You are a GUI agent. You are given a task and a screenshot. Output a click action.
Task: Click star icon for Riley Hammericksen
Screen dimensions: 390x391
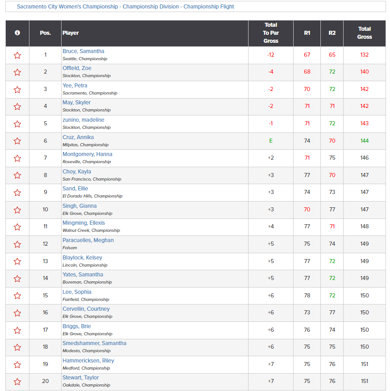click(17, 365)
